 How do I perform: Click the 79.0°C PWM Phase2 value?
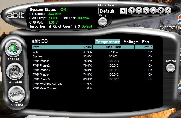(88, 65)
